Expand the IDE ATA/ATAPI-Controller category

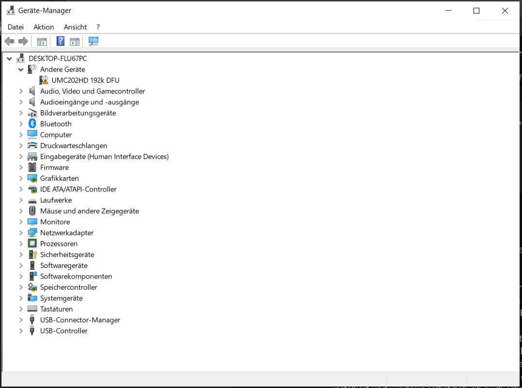tap(21, 189)
